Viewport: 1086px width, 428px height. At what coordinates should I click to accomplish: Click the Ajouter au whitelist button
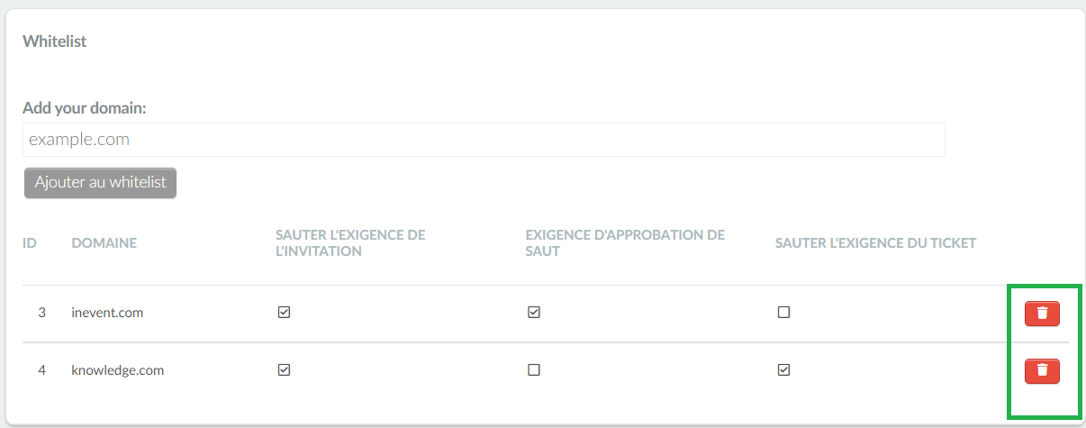click(100, 182)
